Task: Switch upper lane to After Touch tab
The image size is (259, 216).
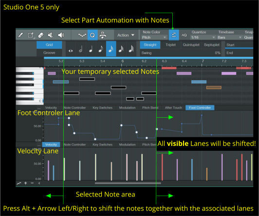Action: click(173, 108)
